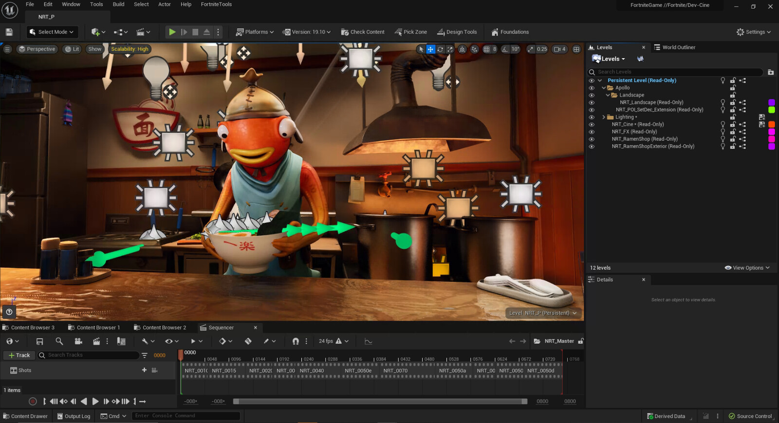Stop the play session in main toolbar
The width and height of the screenshot is (779, 423).
pos(195,32)
